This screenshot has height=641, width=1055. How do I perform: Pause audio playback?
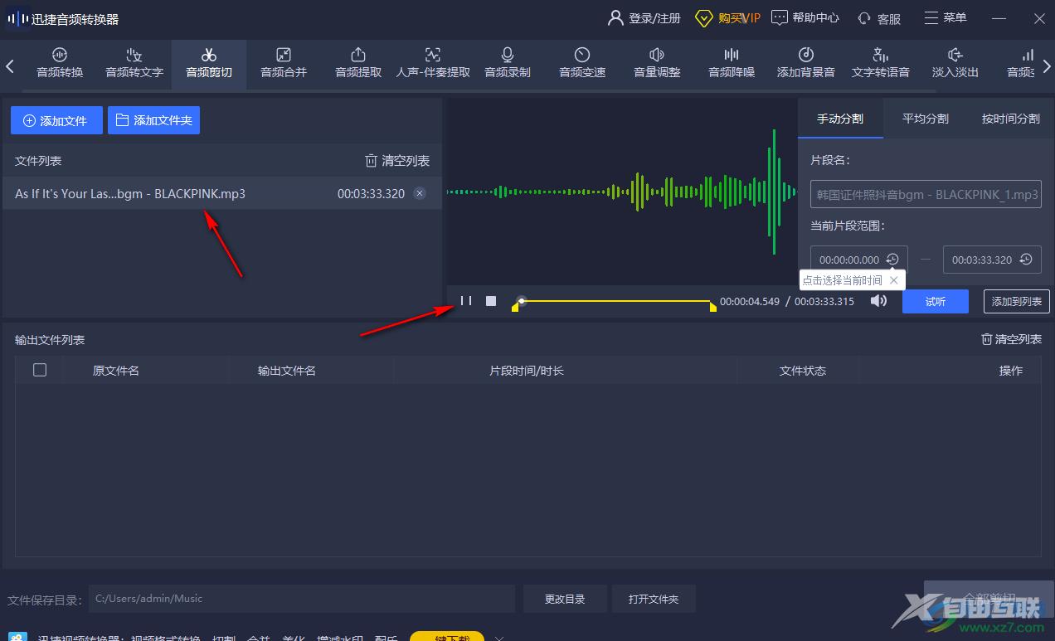[x=466, y=301]
